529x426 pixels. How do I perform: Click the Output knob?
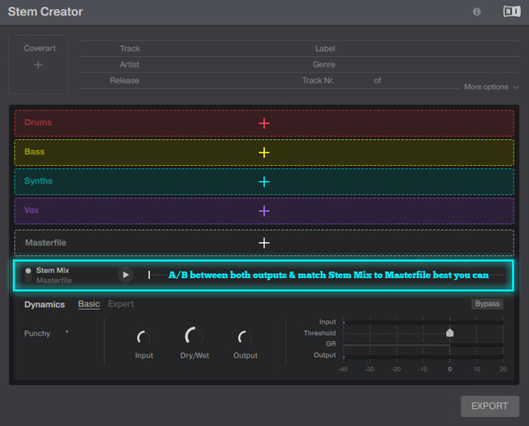point(245,337)
